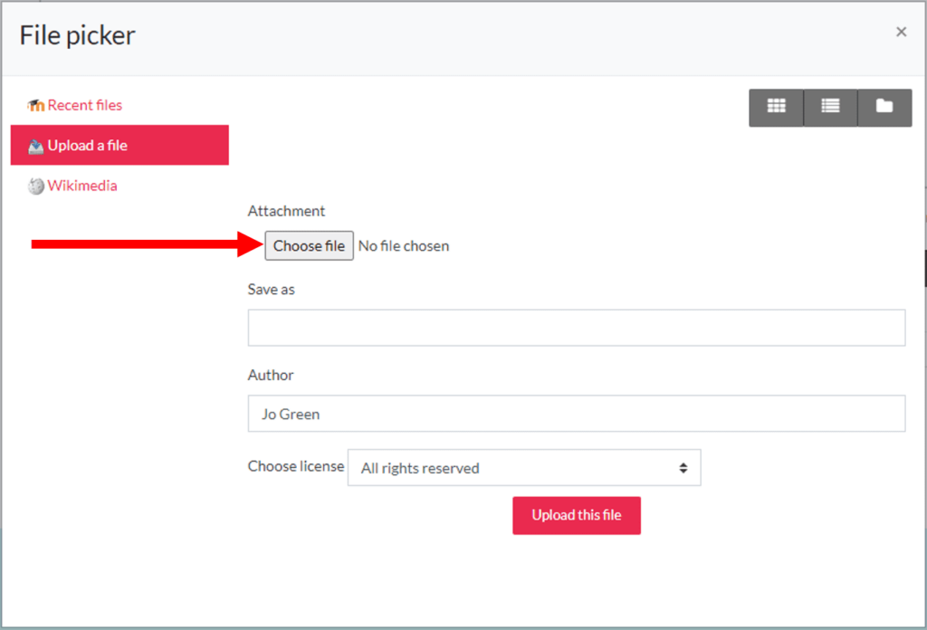
Task: Click the No file chosen text
Action: click(404, 246)
